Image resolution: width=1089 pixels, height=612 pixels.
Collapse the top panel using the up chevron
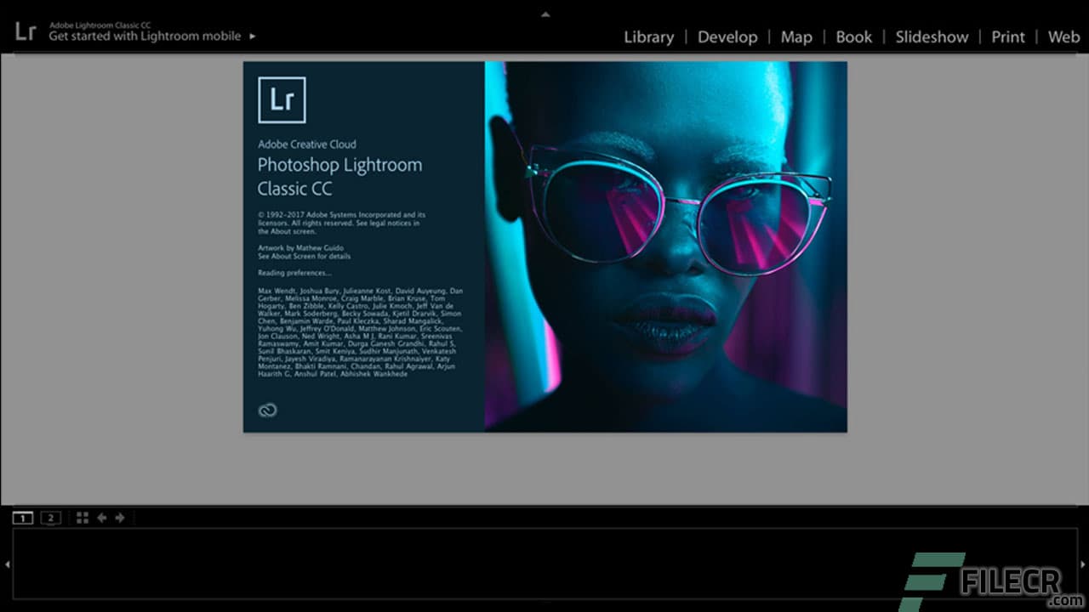[x=545, y=14]
